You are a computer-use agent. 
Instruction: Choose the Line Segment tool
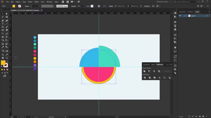[7, 24]
